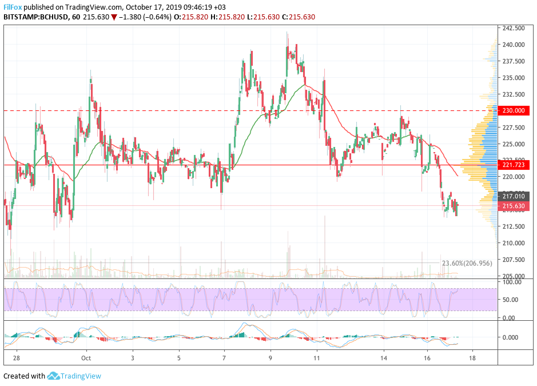Click the 232.500 price axis label
Image resolution: width=537 pixels, height=386 pixels.
point(514,94)
